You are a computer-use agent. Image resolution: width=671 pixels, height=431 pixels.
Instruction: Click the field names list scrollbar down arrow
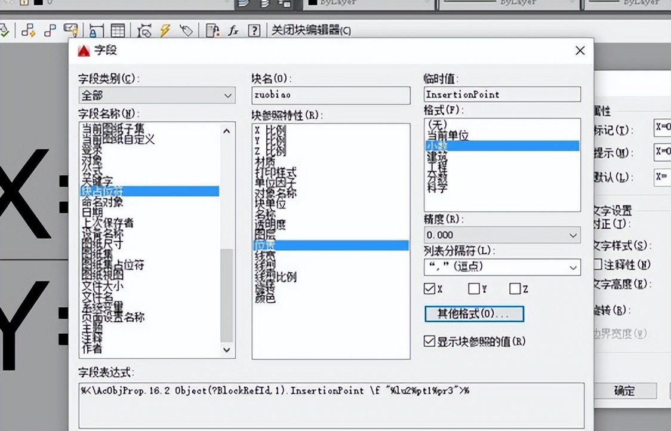(x=227, y=350)
